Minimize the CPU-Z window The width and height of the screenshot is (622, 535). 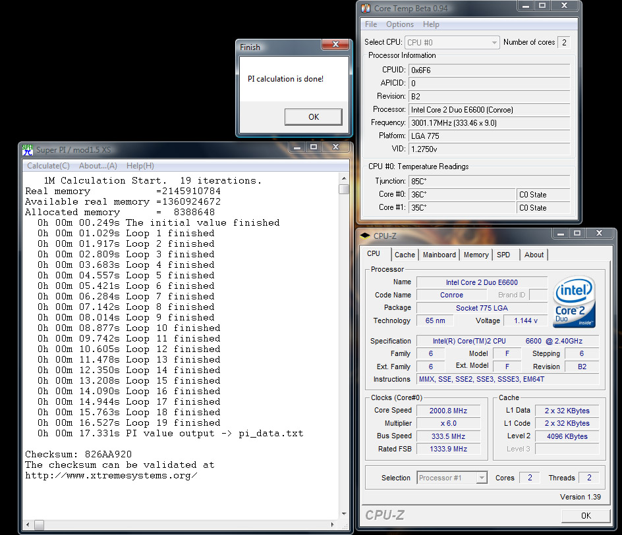pos(561,234)
